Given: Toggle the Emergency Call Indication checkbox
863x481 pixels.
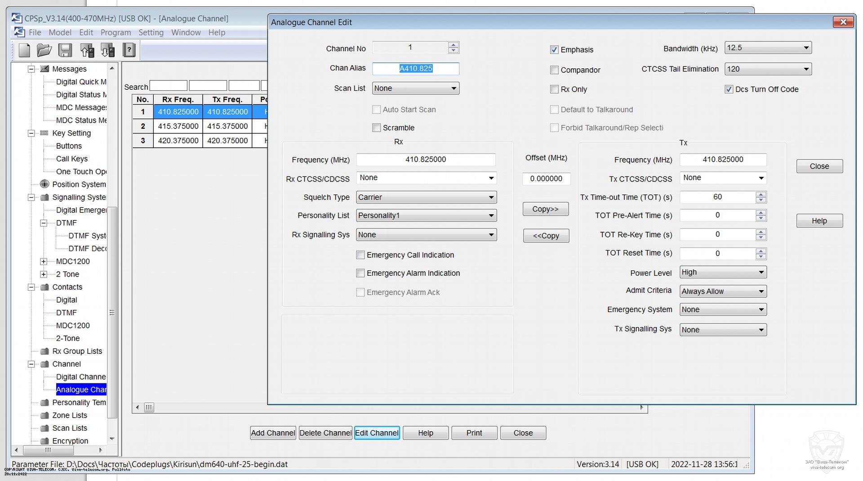Looking at the screenshot, I should [x=360, y=255].
